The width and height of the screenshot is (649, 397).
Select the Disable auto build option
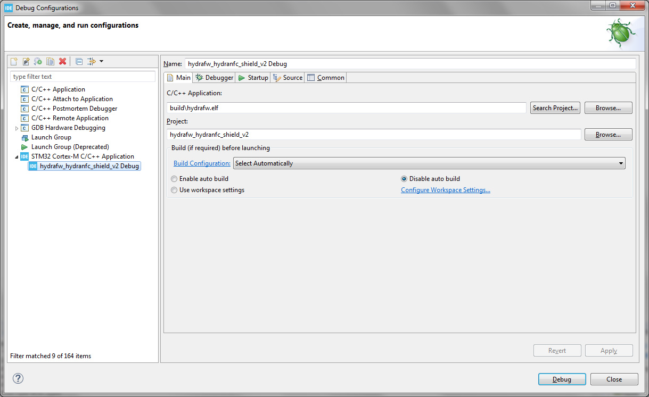click(x=404, y=179)
